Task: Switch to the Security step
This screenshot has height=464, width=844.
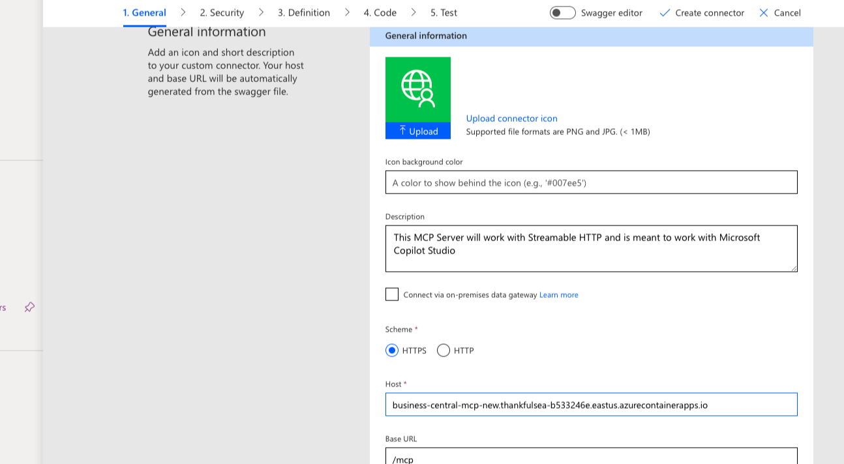Action: (x=222, y=12)
